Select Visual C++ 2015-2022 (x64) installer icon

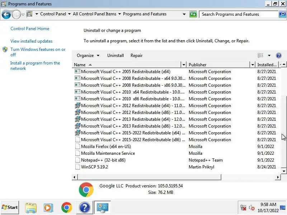point(77,133)
